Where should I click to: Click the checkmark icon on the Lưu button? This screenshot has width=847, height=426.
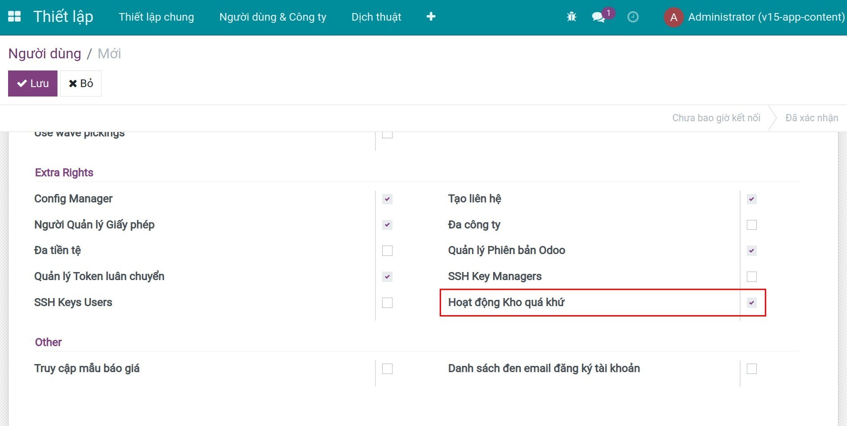tap(22, 83)
